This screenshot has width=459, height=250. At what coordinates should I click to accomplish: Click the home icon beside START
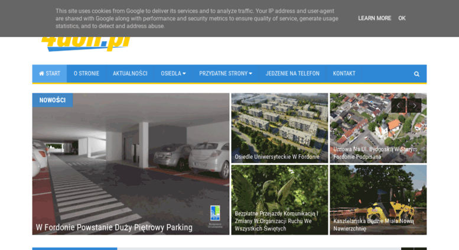[41, 73]
